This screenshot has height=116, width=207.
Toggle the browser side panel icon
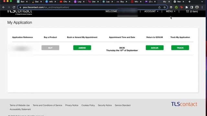click(192, 7)
